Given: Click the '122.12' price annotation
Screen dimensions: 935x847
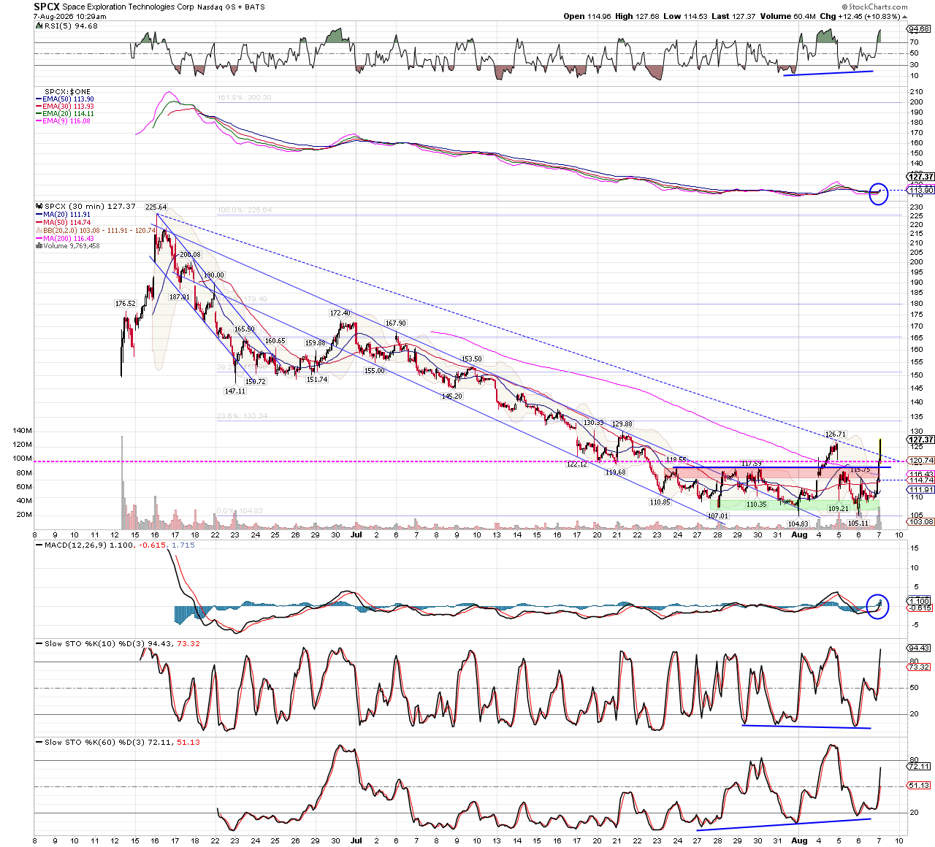Looking at the screenshot, I should 577,464.
